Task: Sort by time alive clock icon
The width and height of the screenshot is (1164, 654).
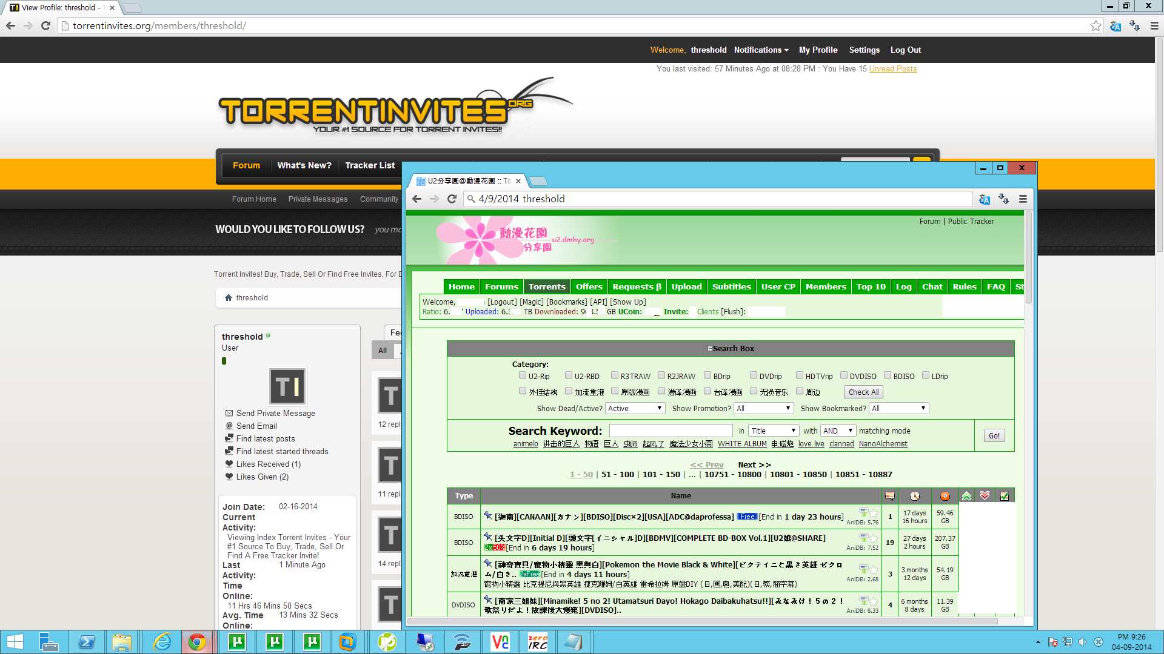Action: 915,496
